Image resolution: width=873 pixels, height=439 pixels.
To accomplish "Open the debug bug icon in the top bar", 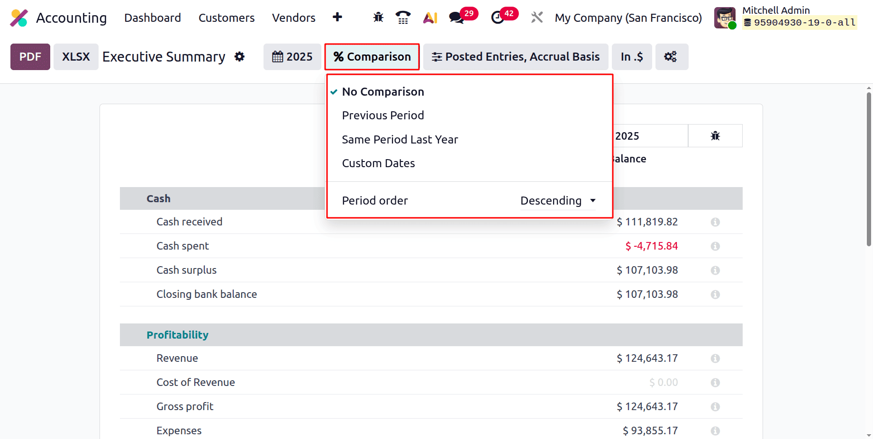I will [378, 17].
